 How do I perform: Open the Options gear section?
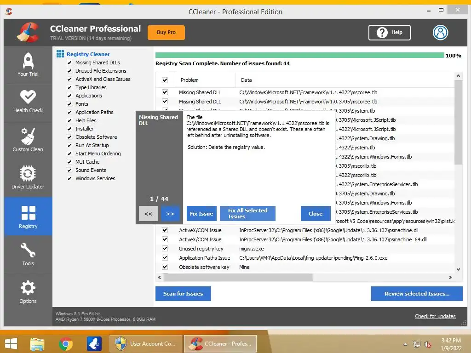(x=28, y=292)
